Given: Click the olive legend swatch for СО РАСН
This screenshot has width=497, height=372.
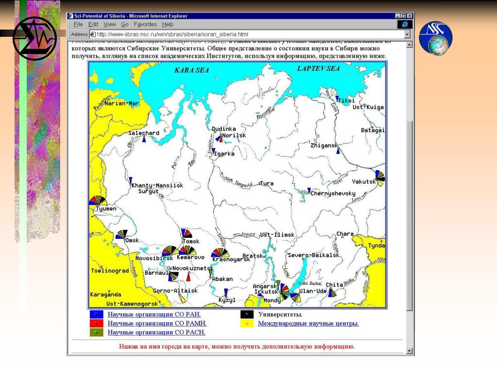Looking at the screenshot, I should pyautogui.click(x=97, y=332).
